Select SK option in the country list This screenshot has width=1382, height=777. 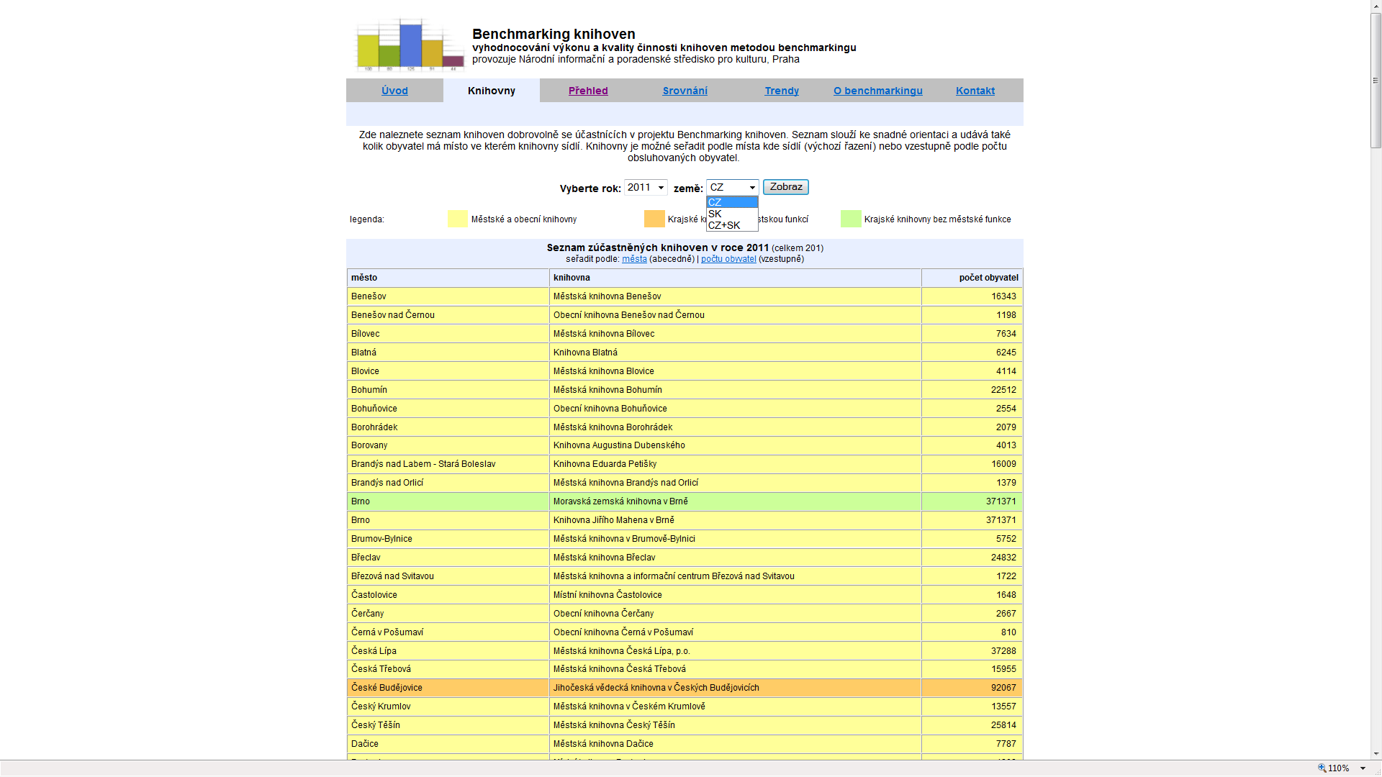pyautogui.click(x=732, y=214)
